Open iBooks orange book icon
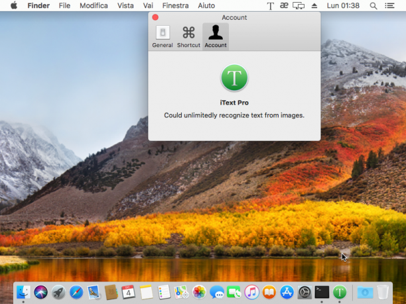Screen dimensions: 406x304 (269, 292)
